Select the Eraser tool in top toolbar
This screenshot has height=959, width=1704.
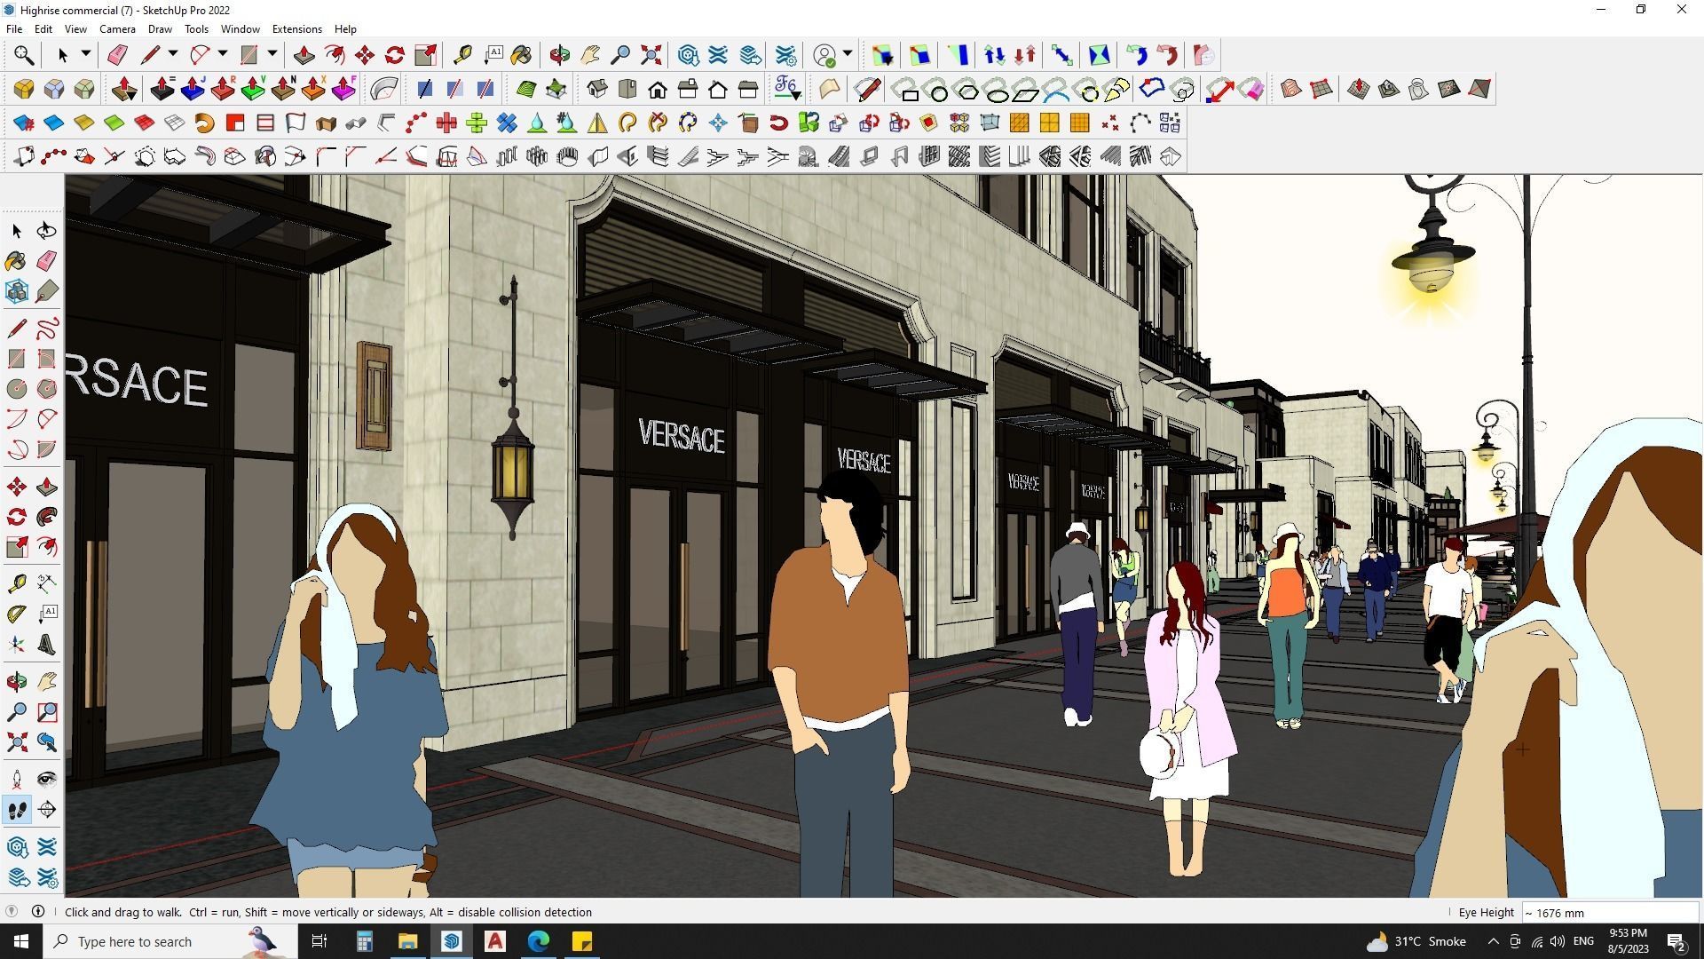(x=117, y=55)
